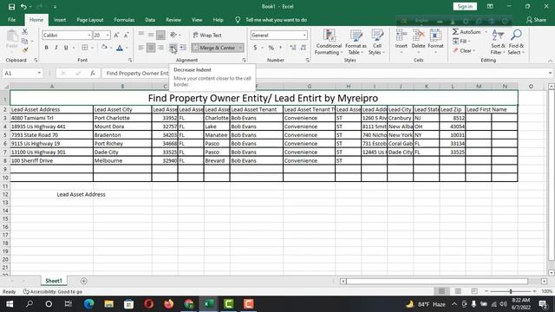Click the Decrease Decimal icon
This screenshot has height=312, width=555.
tap(303, 48)
